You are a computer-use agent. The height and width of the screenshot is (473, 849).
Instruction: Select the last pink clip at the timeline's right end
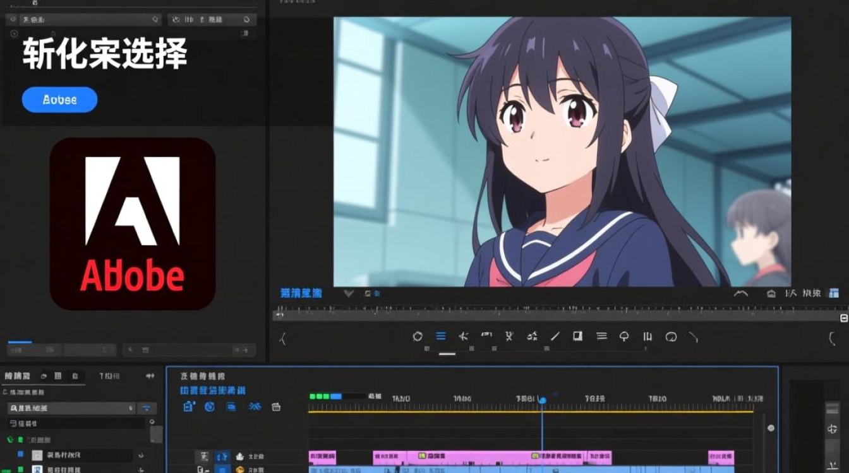pyautogui.click(x=721, y=457)
